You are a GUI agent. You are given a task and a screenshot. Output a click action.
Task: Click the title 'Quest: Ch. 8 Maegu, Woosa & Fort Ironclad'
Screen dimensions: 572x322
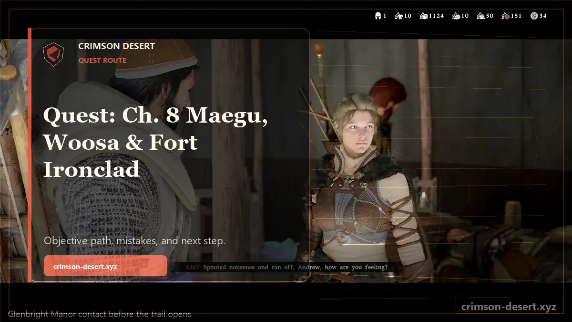point(155,142)
